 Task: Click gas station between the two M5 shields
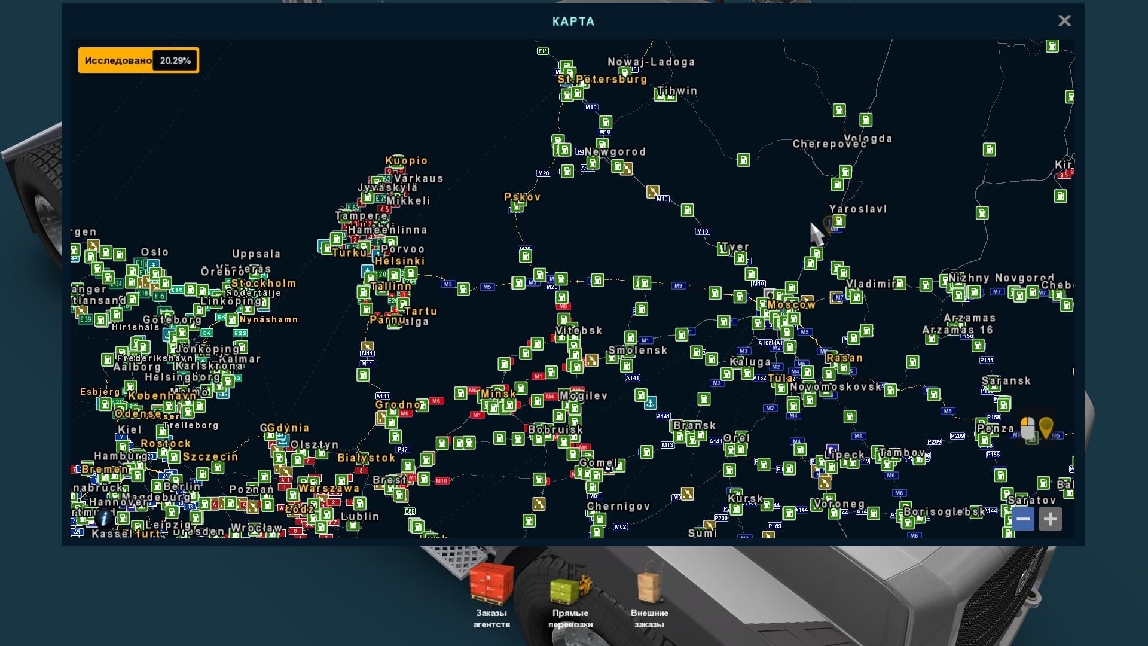[463, 290]
